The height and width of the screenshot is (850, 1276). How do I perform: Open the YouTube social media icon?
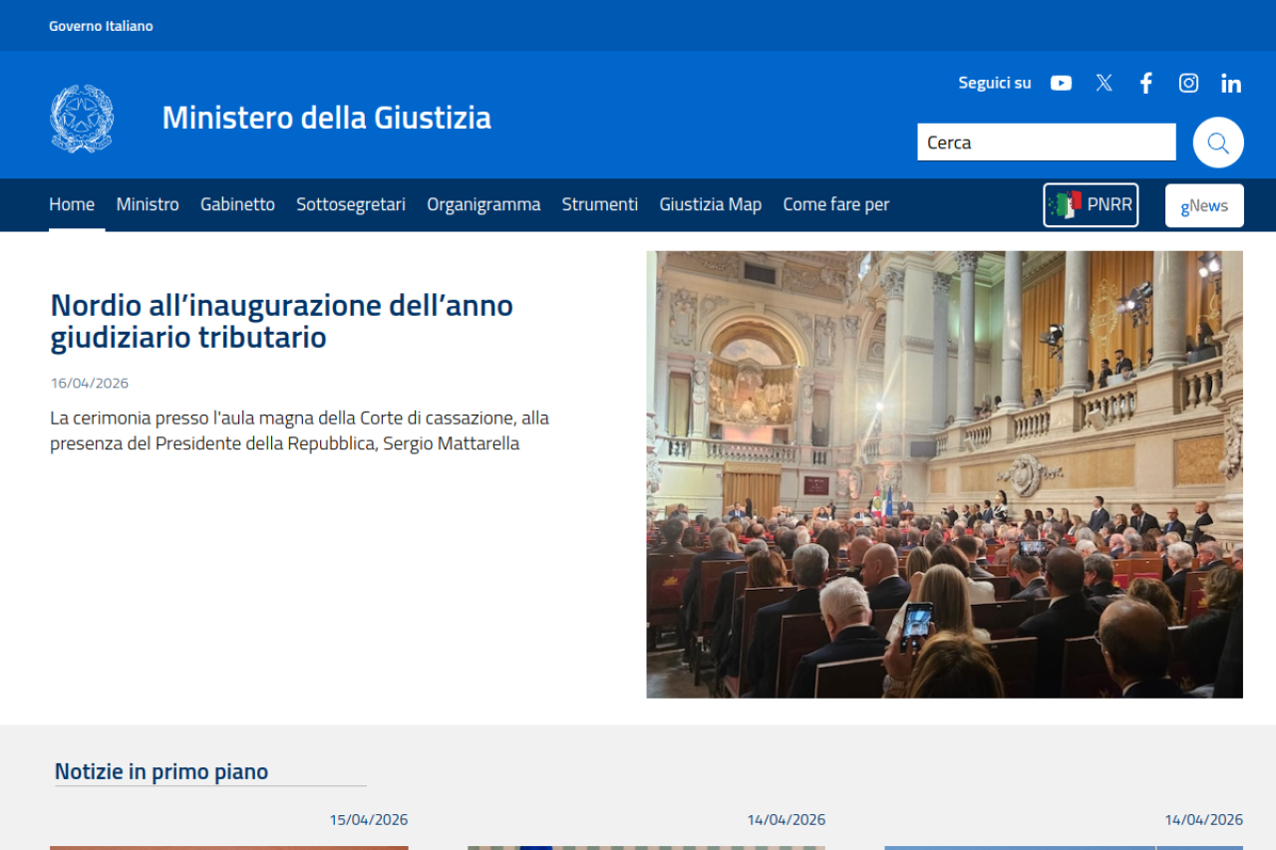[1061, 84]
